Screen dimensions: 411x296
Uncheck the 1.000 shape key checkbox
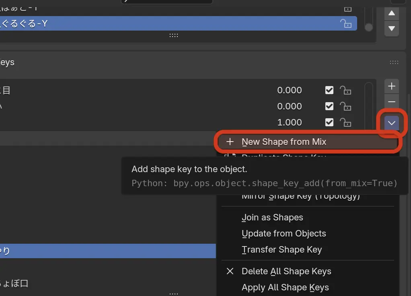329,122
